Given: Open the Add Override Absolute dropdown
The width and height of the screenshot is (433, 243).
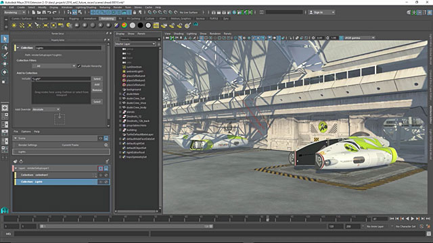Looking at the screenshot, I should click(x=46, y=109).
